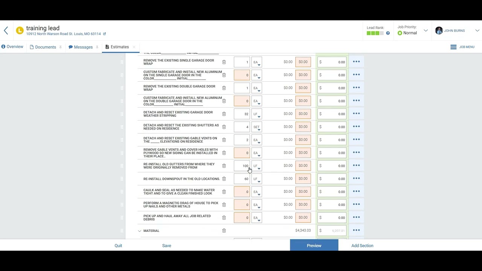The height and width of the screenshot is (271, 482).
Task: Delete the Material section with trash icon
Action: [x=224, y=231]
